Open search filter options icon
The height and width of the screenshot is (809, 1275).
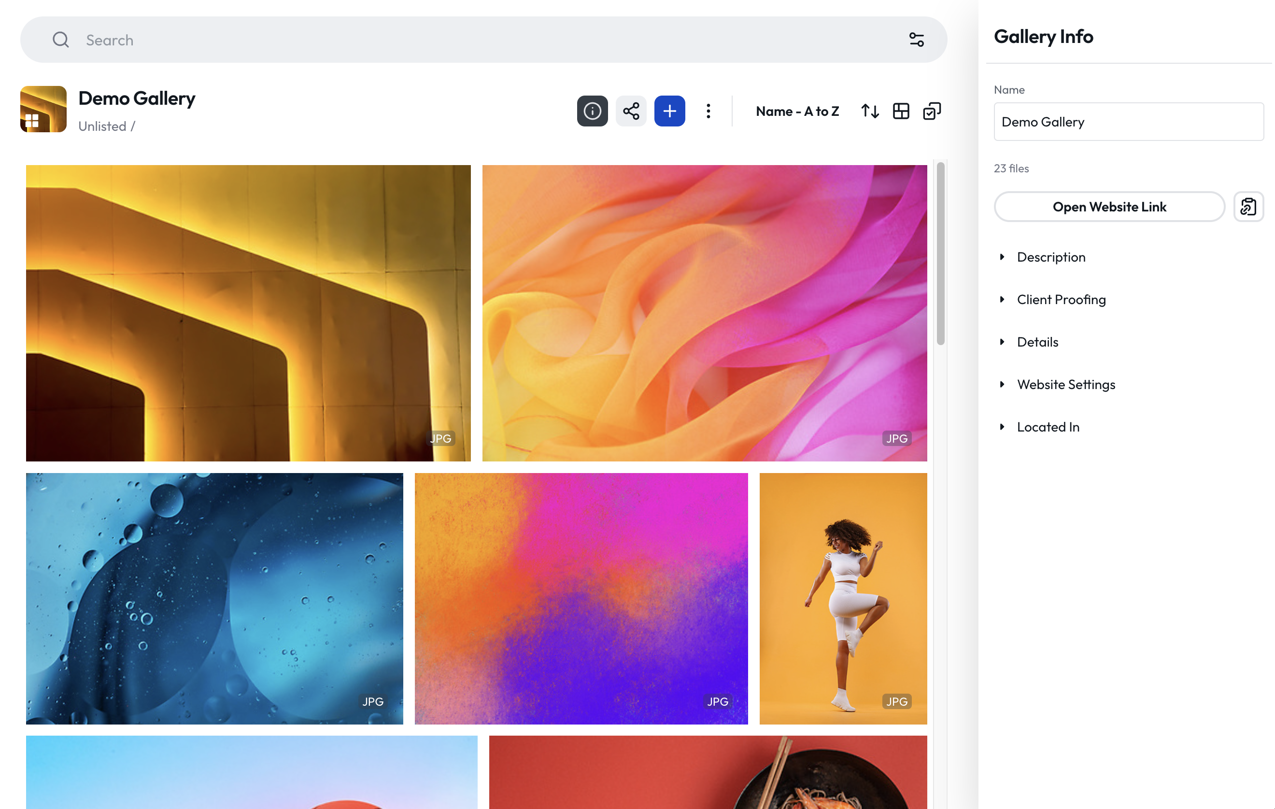point(917,40)
